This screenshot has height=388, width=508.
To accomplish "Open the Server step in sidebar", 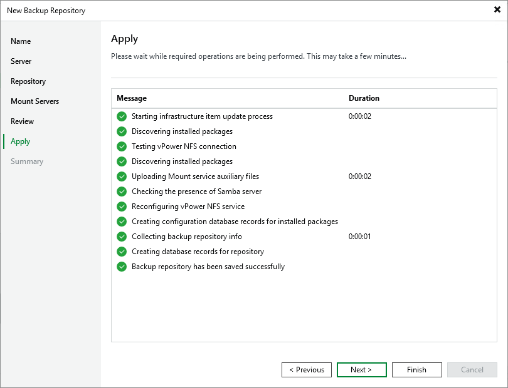I will (x=21, y=61).
